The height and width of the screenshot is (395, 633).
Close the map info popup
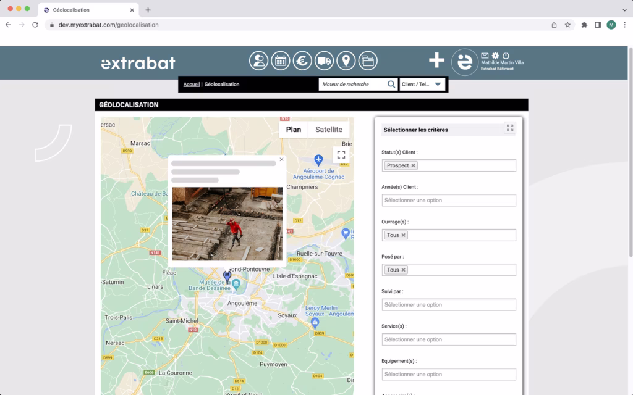coord(281,160)
